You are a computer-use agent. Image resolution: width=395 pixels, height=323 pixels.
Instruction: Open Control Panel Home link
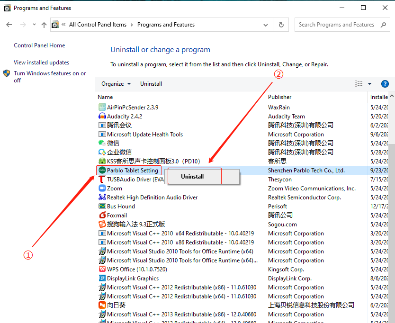[39, 45]
